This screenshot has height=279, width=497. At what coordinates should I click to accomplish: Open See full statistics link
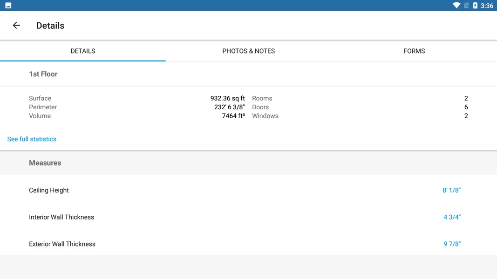click(32, 139)
